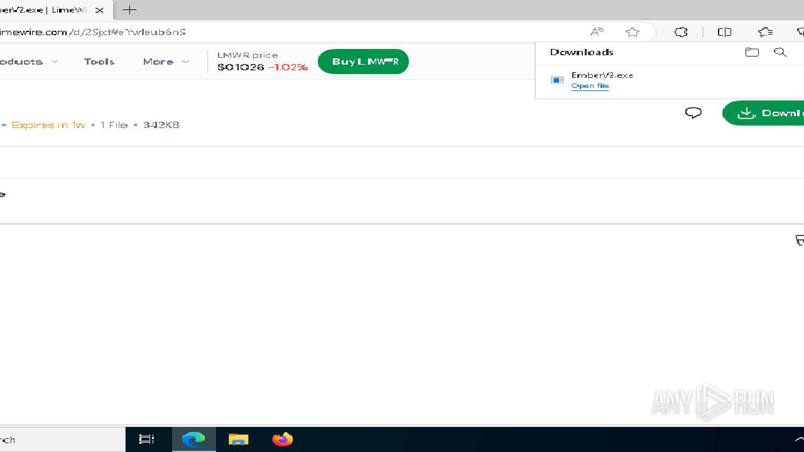
Task: Open the comment bubble icon
Action: tap(693, 113)
